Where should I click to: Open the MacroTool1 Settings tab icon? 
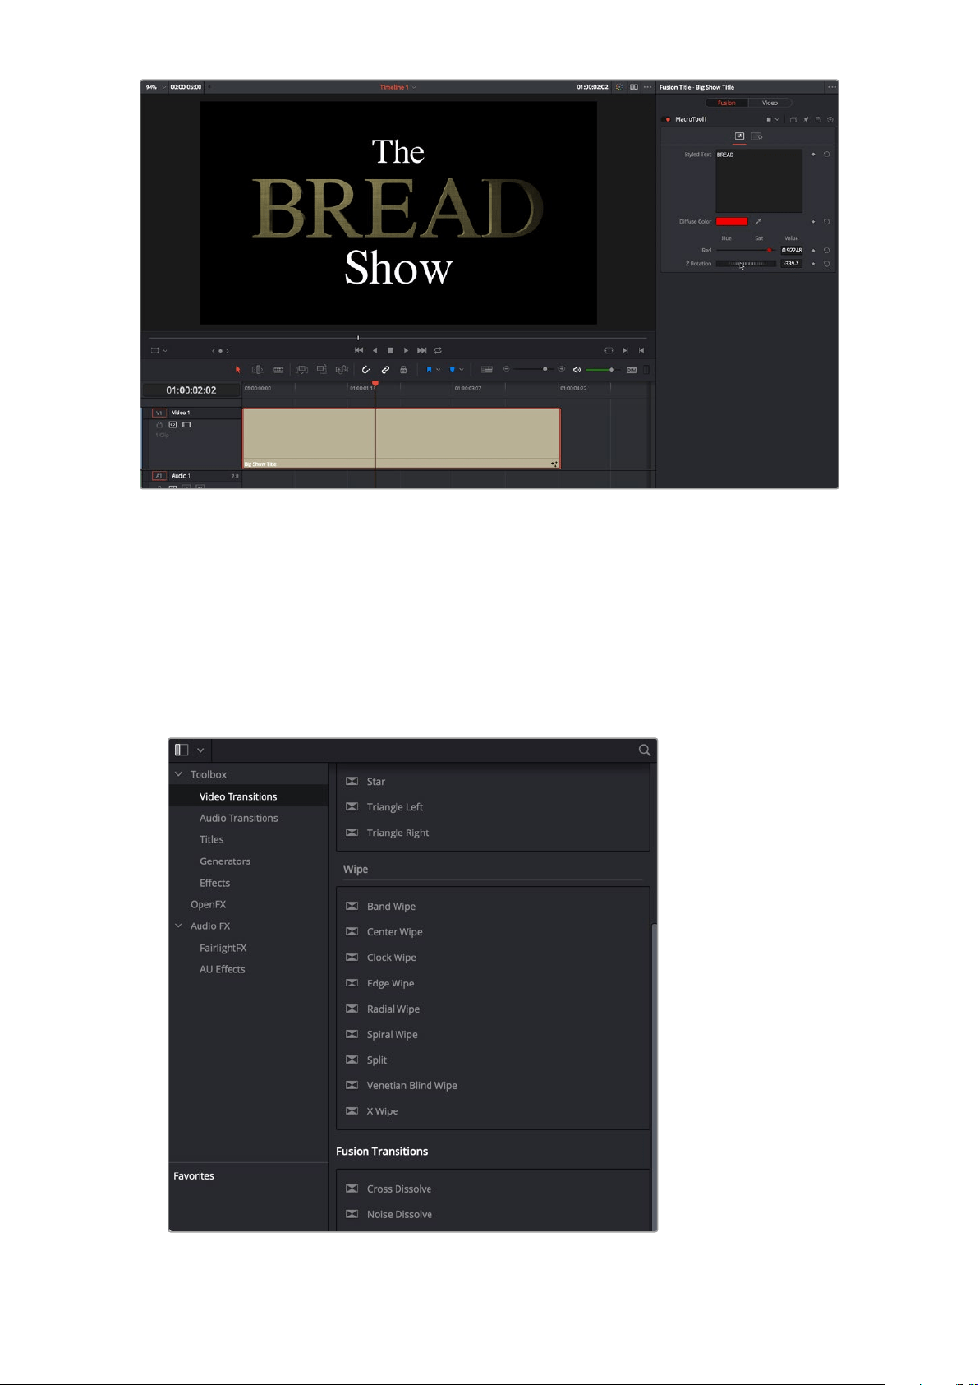coord(756,136)
